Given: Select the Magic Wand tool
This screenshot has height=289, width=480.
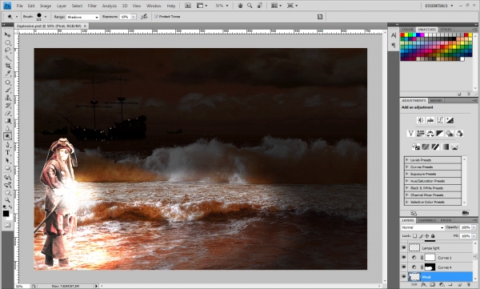Looking at the screenshot, I should tap(8, 58).
